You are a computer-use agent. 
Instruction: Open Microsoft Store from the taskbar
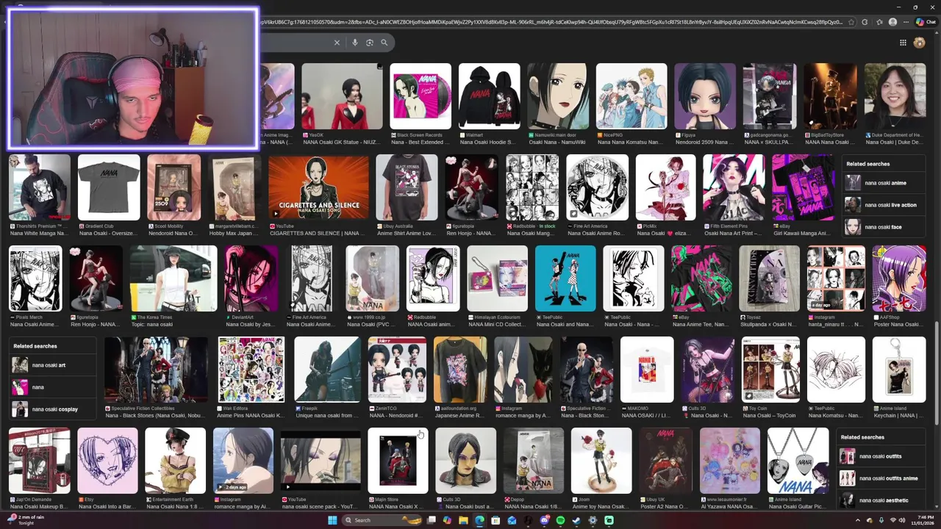[x=495, y=520]
